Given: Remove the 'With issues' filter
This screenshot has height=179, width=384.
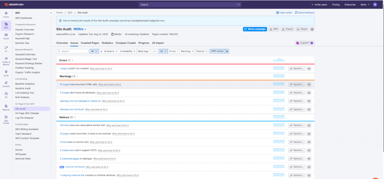Looking at the screenshot, I should click(x=227, y=51).
